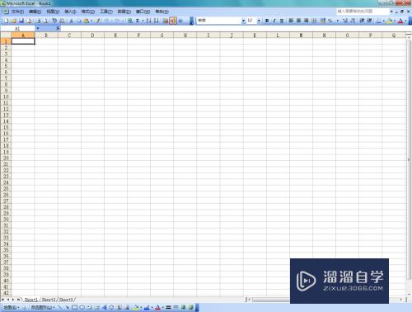Click the Cut scissors icon
Screen dimensions: 412x312
tap(71, 21)
